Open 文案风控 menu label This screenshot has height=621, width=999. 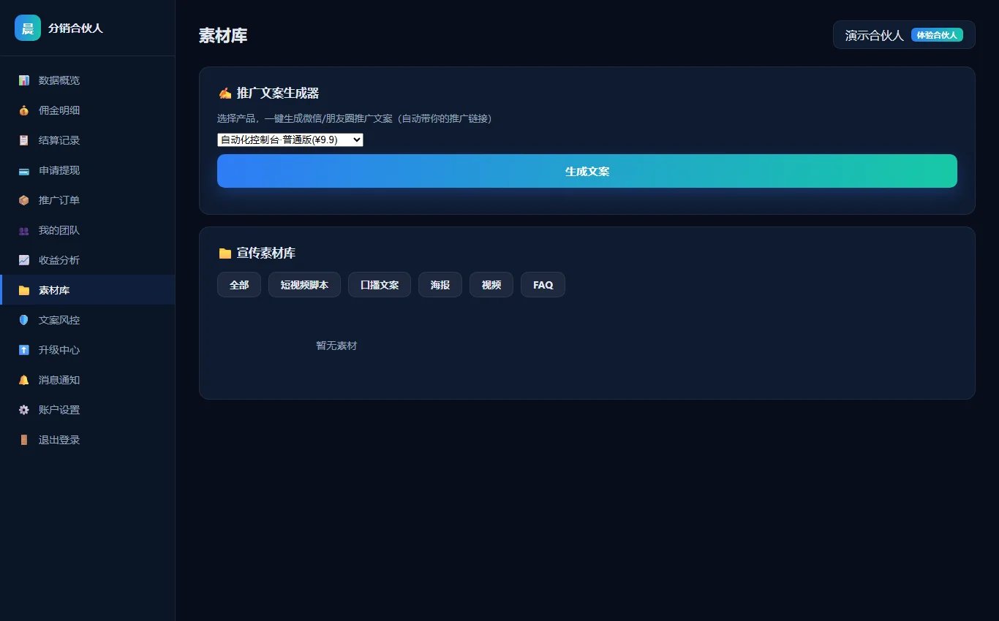tap(59, 320)
